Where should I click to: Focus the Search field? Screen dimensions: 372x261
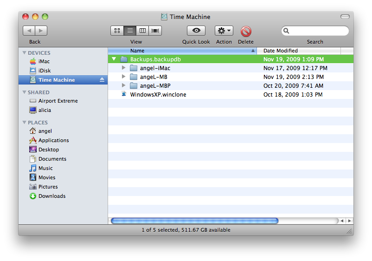pos(315,31)
